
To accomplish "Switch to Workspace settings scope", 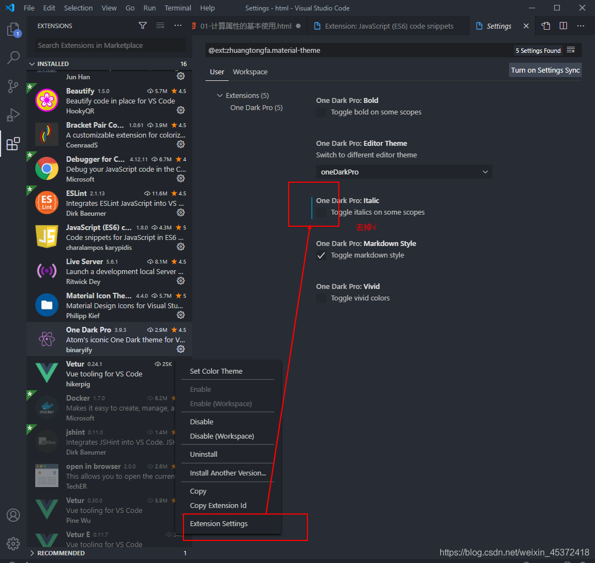I will 250,72.
